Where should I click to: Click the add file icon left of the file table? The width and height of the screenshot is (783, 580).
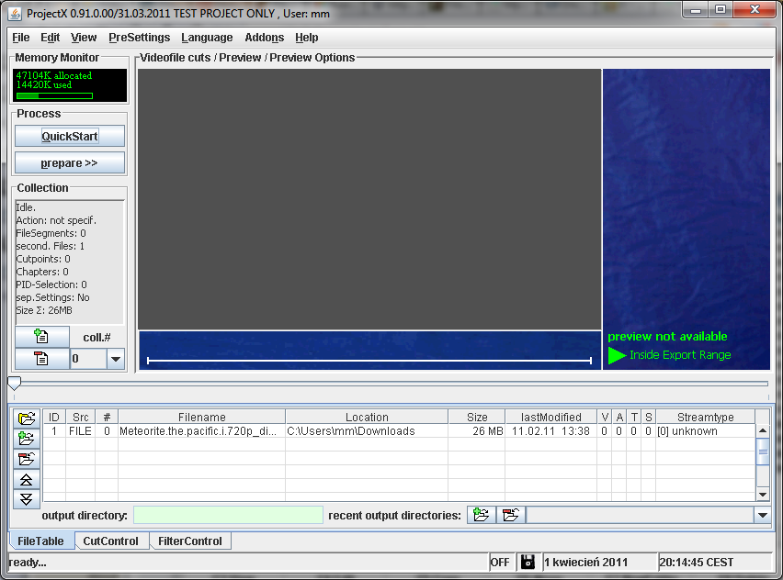(x=27, y=439)
